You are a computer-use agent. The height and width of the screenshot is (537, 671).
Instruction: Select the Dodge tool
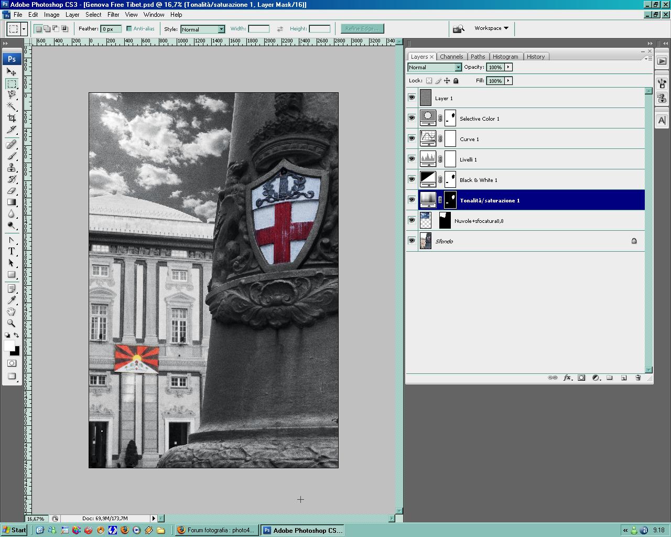click(x=12, y=225)
